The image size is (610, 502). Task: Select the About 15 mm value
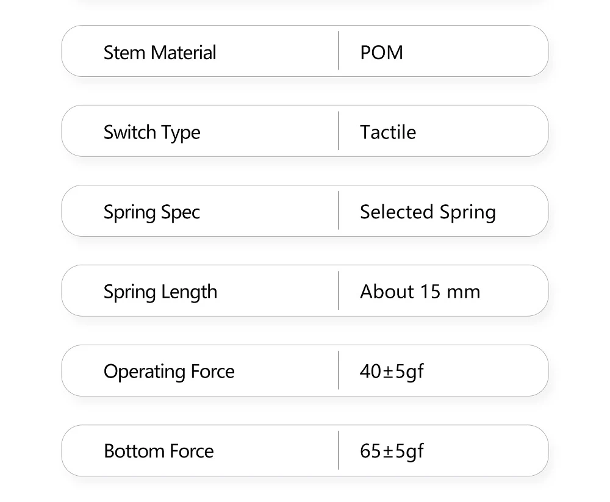tap(420, 292)
